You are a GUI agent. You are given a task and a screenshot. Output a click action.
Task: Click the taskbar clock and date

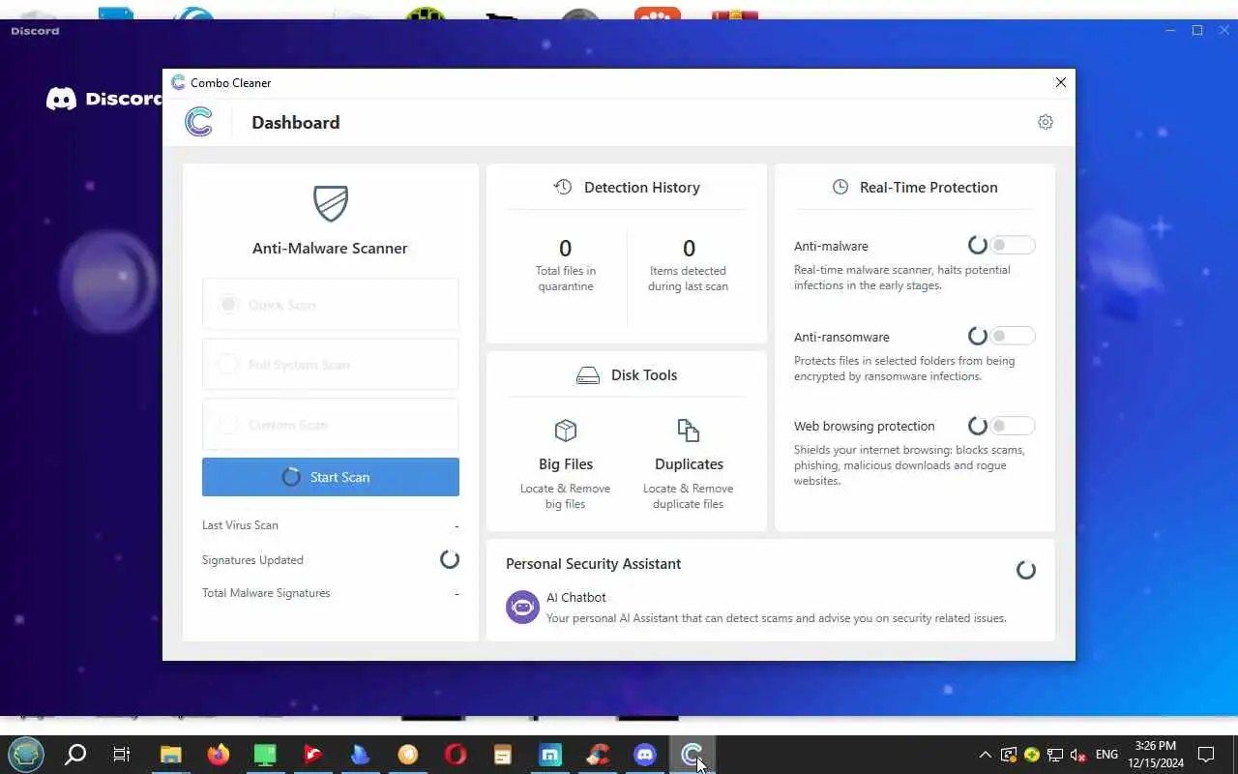[x=1156, y=755]
